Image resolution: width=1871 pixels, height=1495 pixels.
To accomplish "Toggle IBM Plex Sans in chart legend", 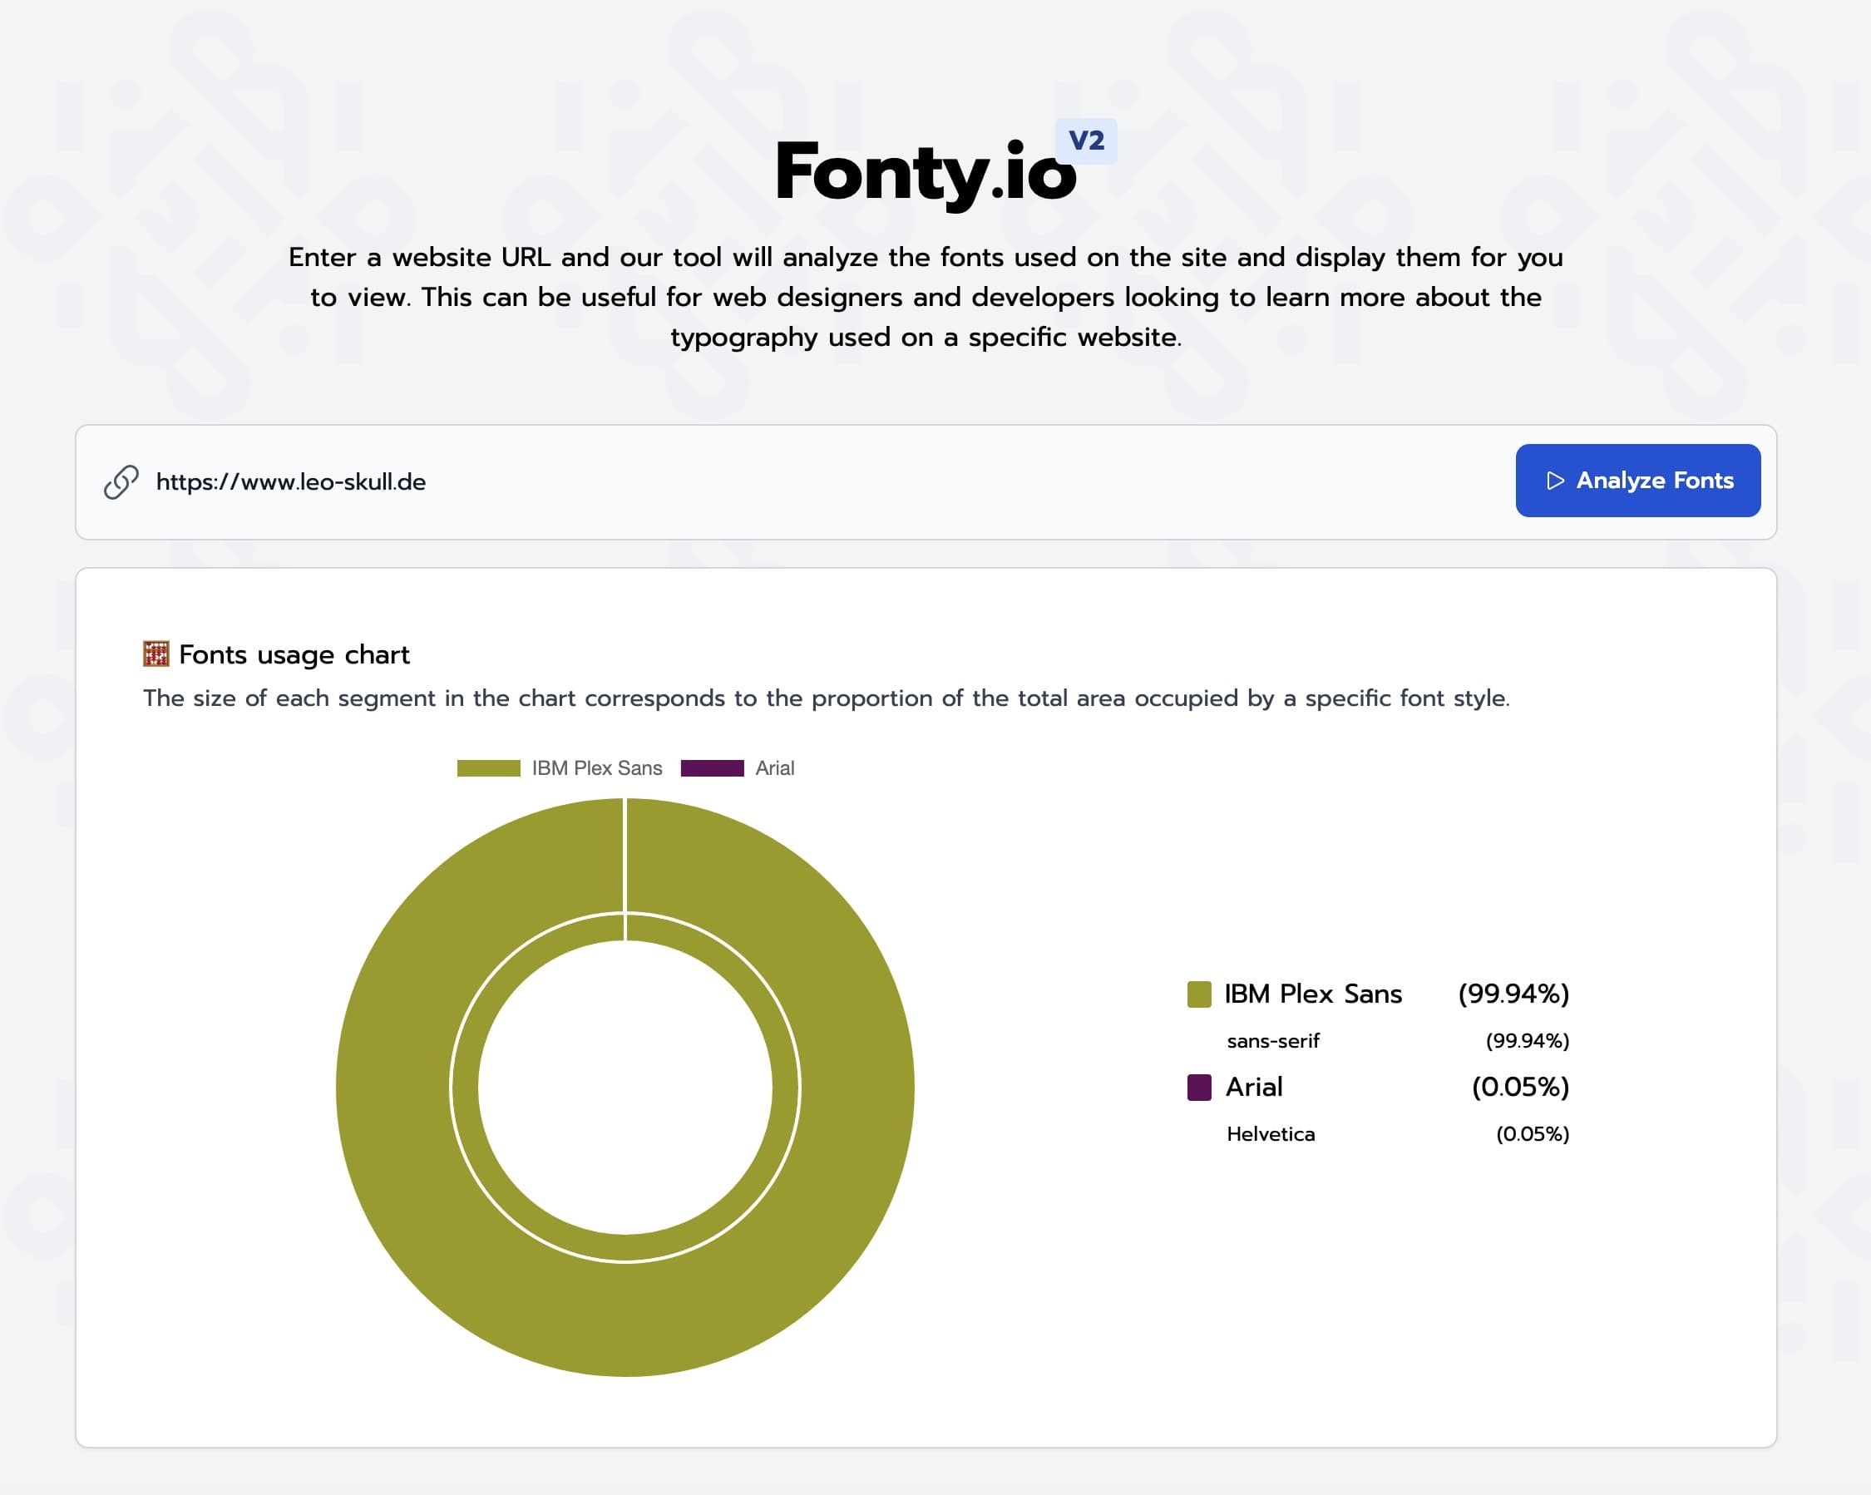I will [x=596, y=768].
